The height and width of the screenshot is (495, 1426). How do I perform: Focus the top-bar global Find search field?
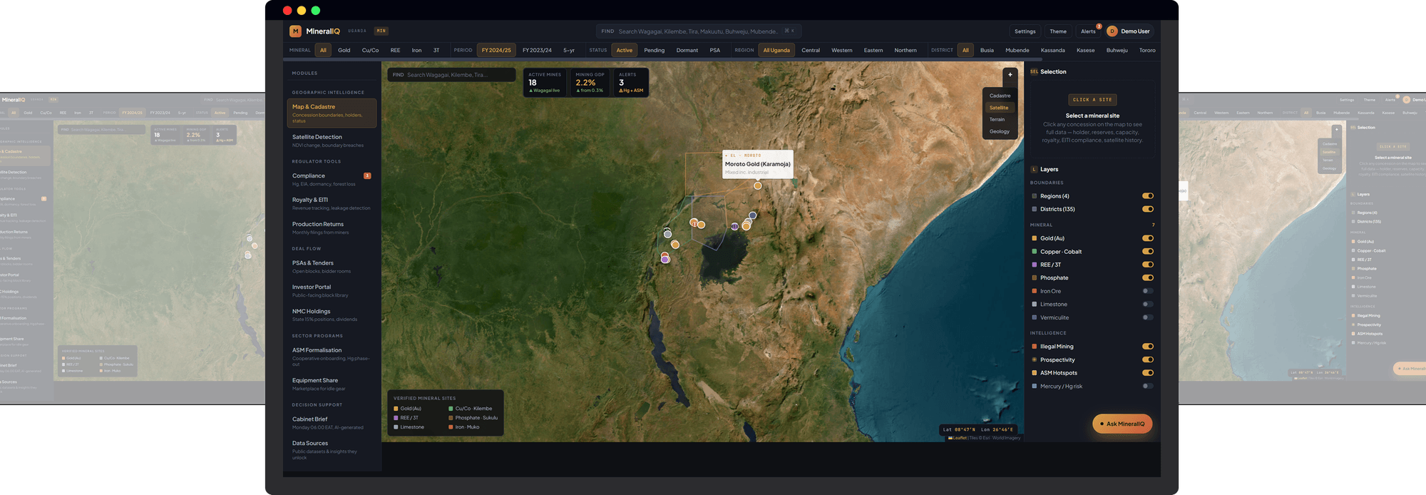pyautogui.click(x=699, y=31)
